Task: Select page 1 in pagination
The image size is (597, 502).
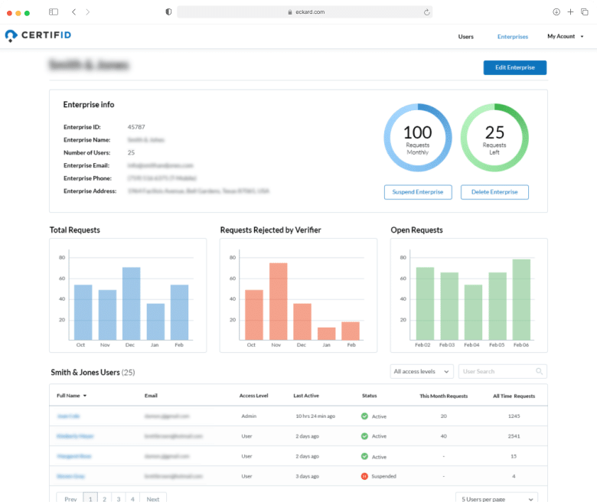Action: pos(90,499)
